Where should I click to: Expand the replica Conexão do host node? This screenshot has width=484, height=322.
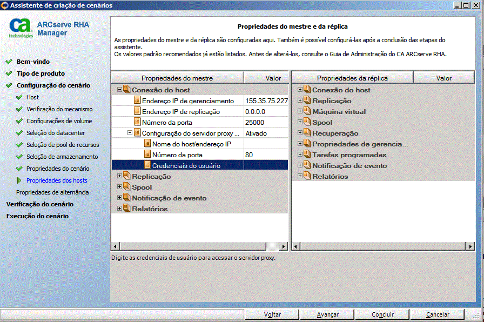pos(300,90)
